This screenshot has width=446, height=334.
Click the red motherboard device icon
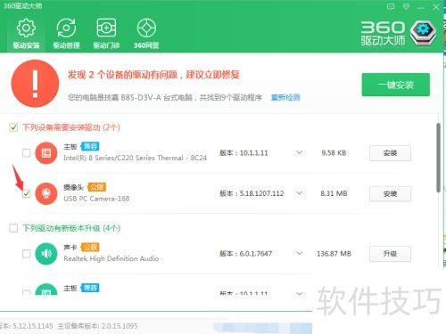tap(46, 153)
